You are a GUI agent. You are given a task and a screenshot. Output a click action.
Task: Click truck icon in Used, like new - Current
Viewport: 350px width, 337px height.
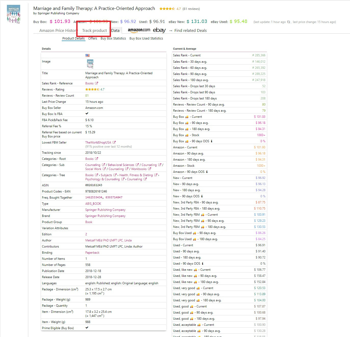click(x=195, y=270)
